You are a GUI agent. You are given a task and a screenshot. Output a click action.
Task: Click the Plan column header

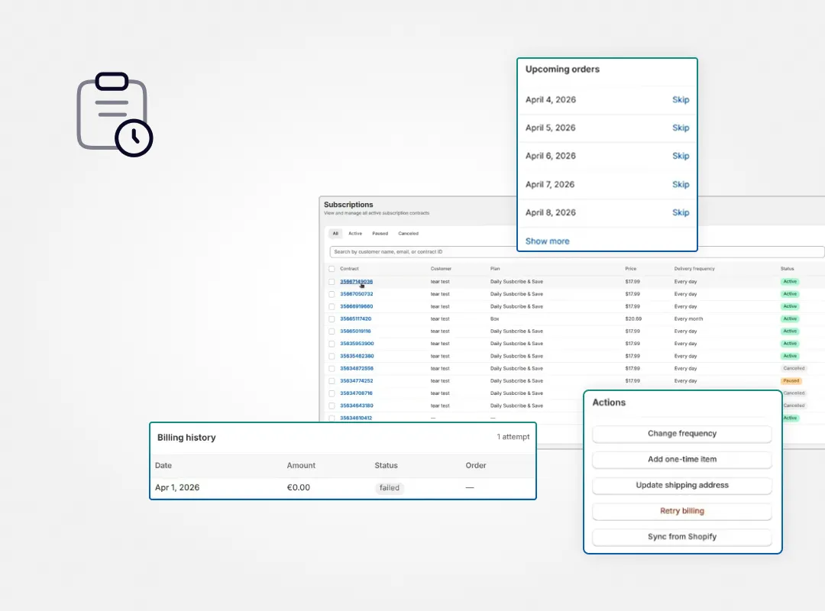(494, 269)
